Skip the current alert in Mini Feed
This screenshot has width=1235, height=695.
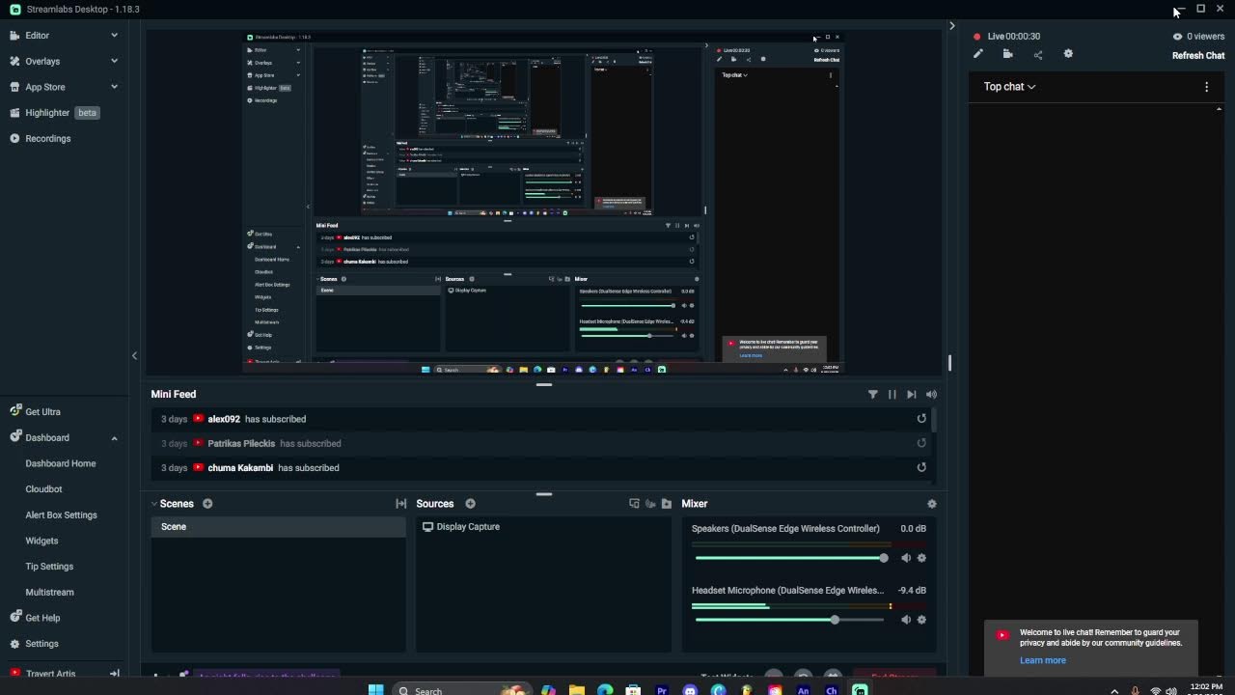(911, 394)
